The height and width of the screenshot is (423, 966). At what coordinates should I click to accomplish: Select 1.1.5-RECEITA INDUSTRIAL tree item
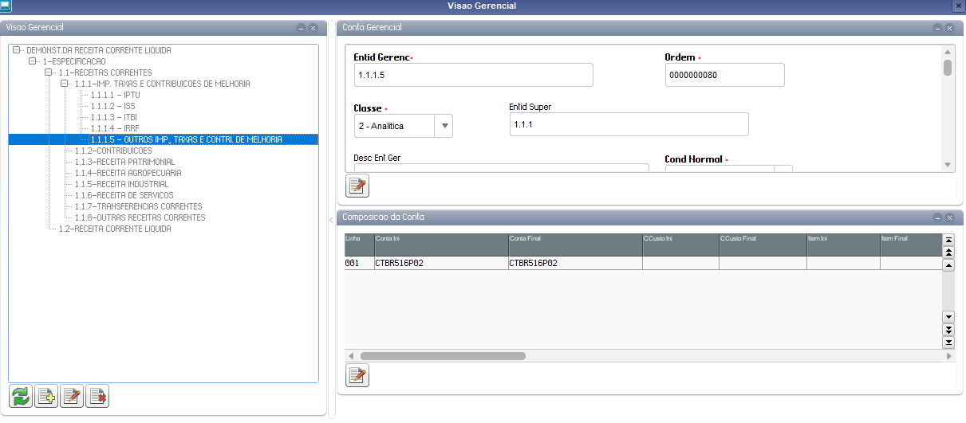click(x=123, y=184)
